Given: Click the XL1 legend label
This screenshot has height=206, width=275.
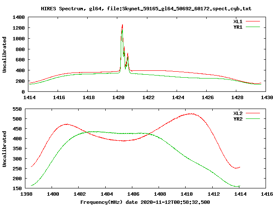Looking at the screenshot, I should (x=238, y=21).
